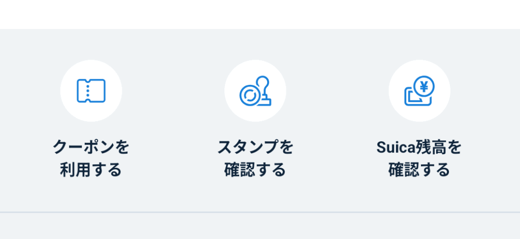Open Suica残高を確認する

coord(419,158)
